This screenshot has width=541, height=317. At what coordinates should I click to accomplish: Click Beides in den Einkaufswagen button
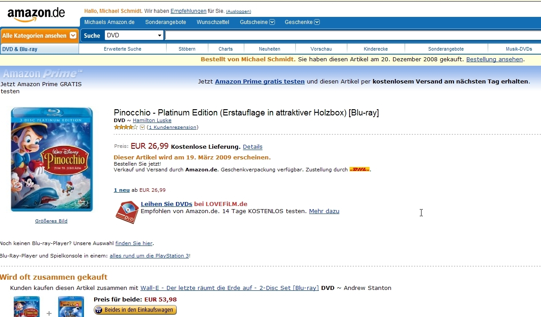point(135,310)
